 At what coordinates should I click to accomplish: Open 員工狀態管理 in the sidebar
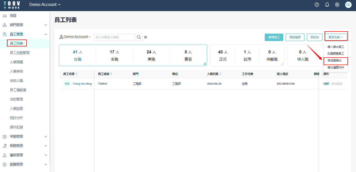(20, 53)
